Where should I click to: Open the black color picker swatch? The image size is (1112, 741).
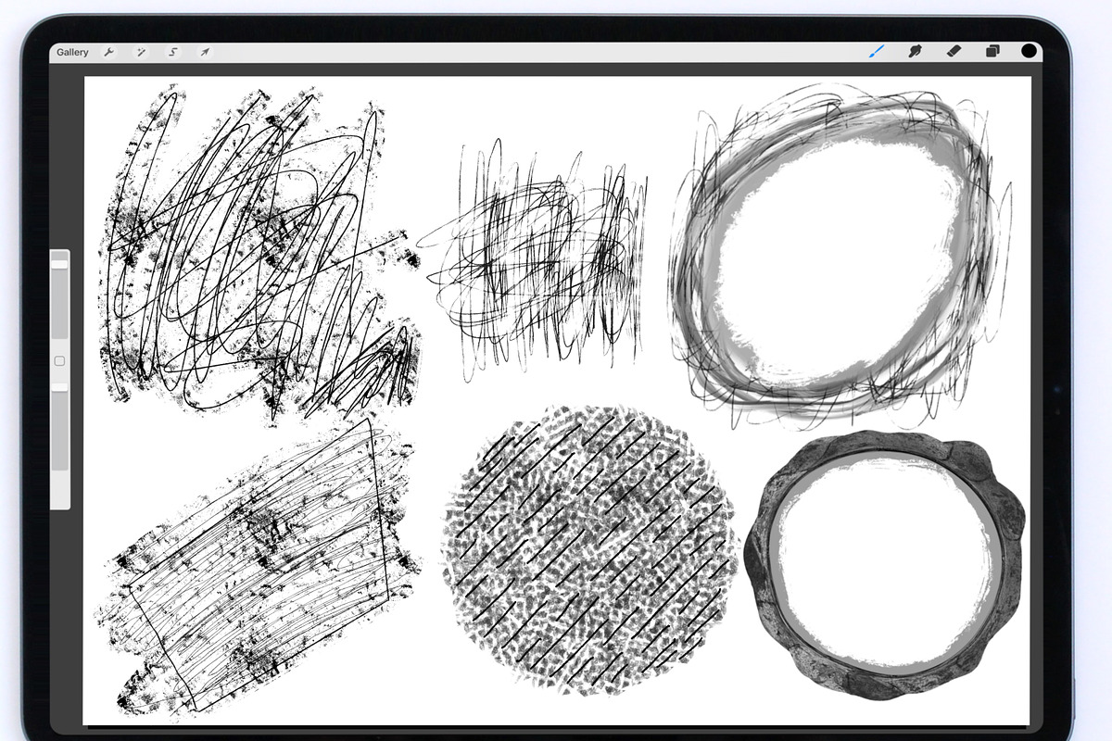tap(1029, 51)
